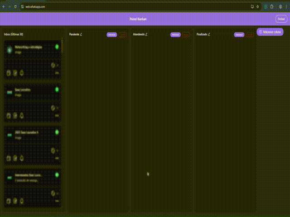The width and height of the screenshot is (290, 217).
Task: Open the dropdown arrow on the first inbox card
Action: click(x=57, y=65)
